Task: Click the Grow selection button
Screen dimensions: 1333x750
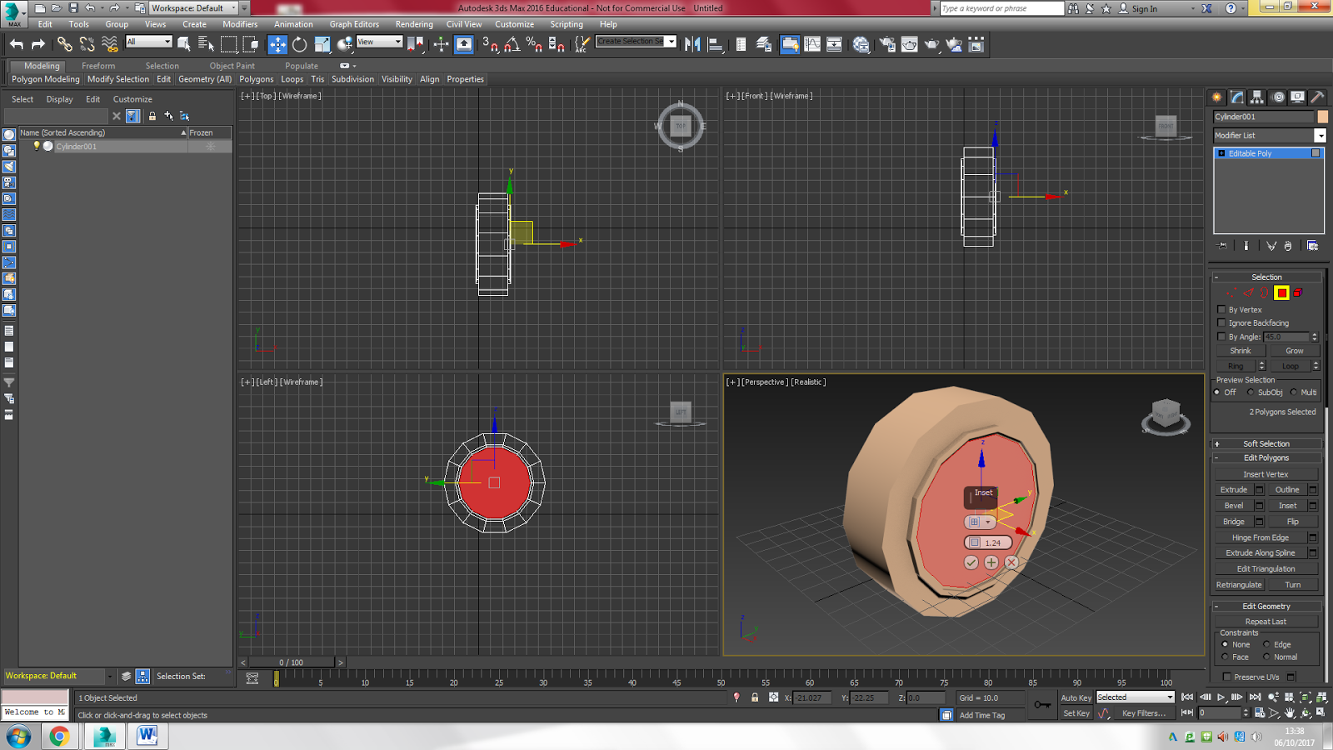Action: (1294, 351)
